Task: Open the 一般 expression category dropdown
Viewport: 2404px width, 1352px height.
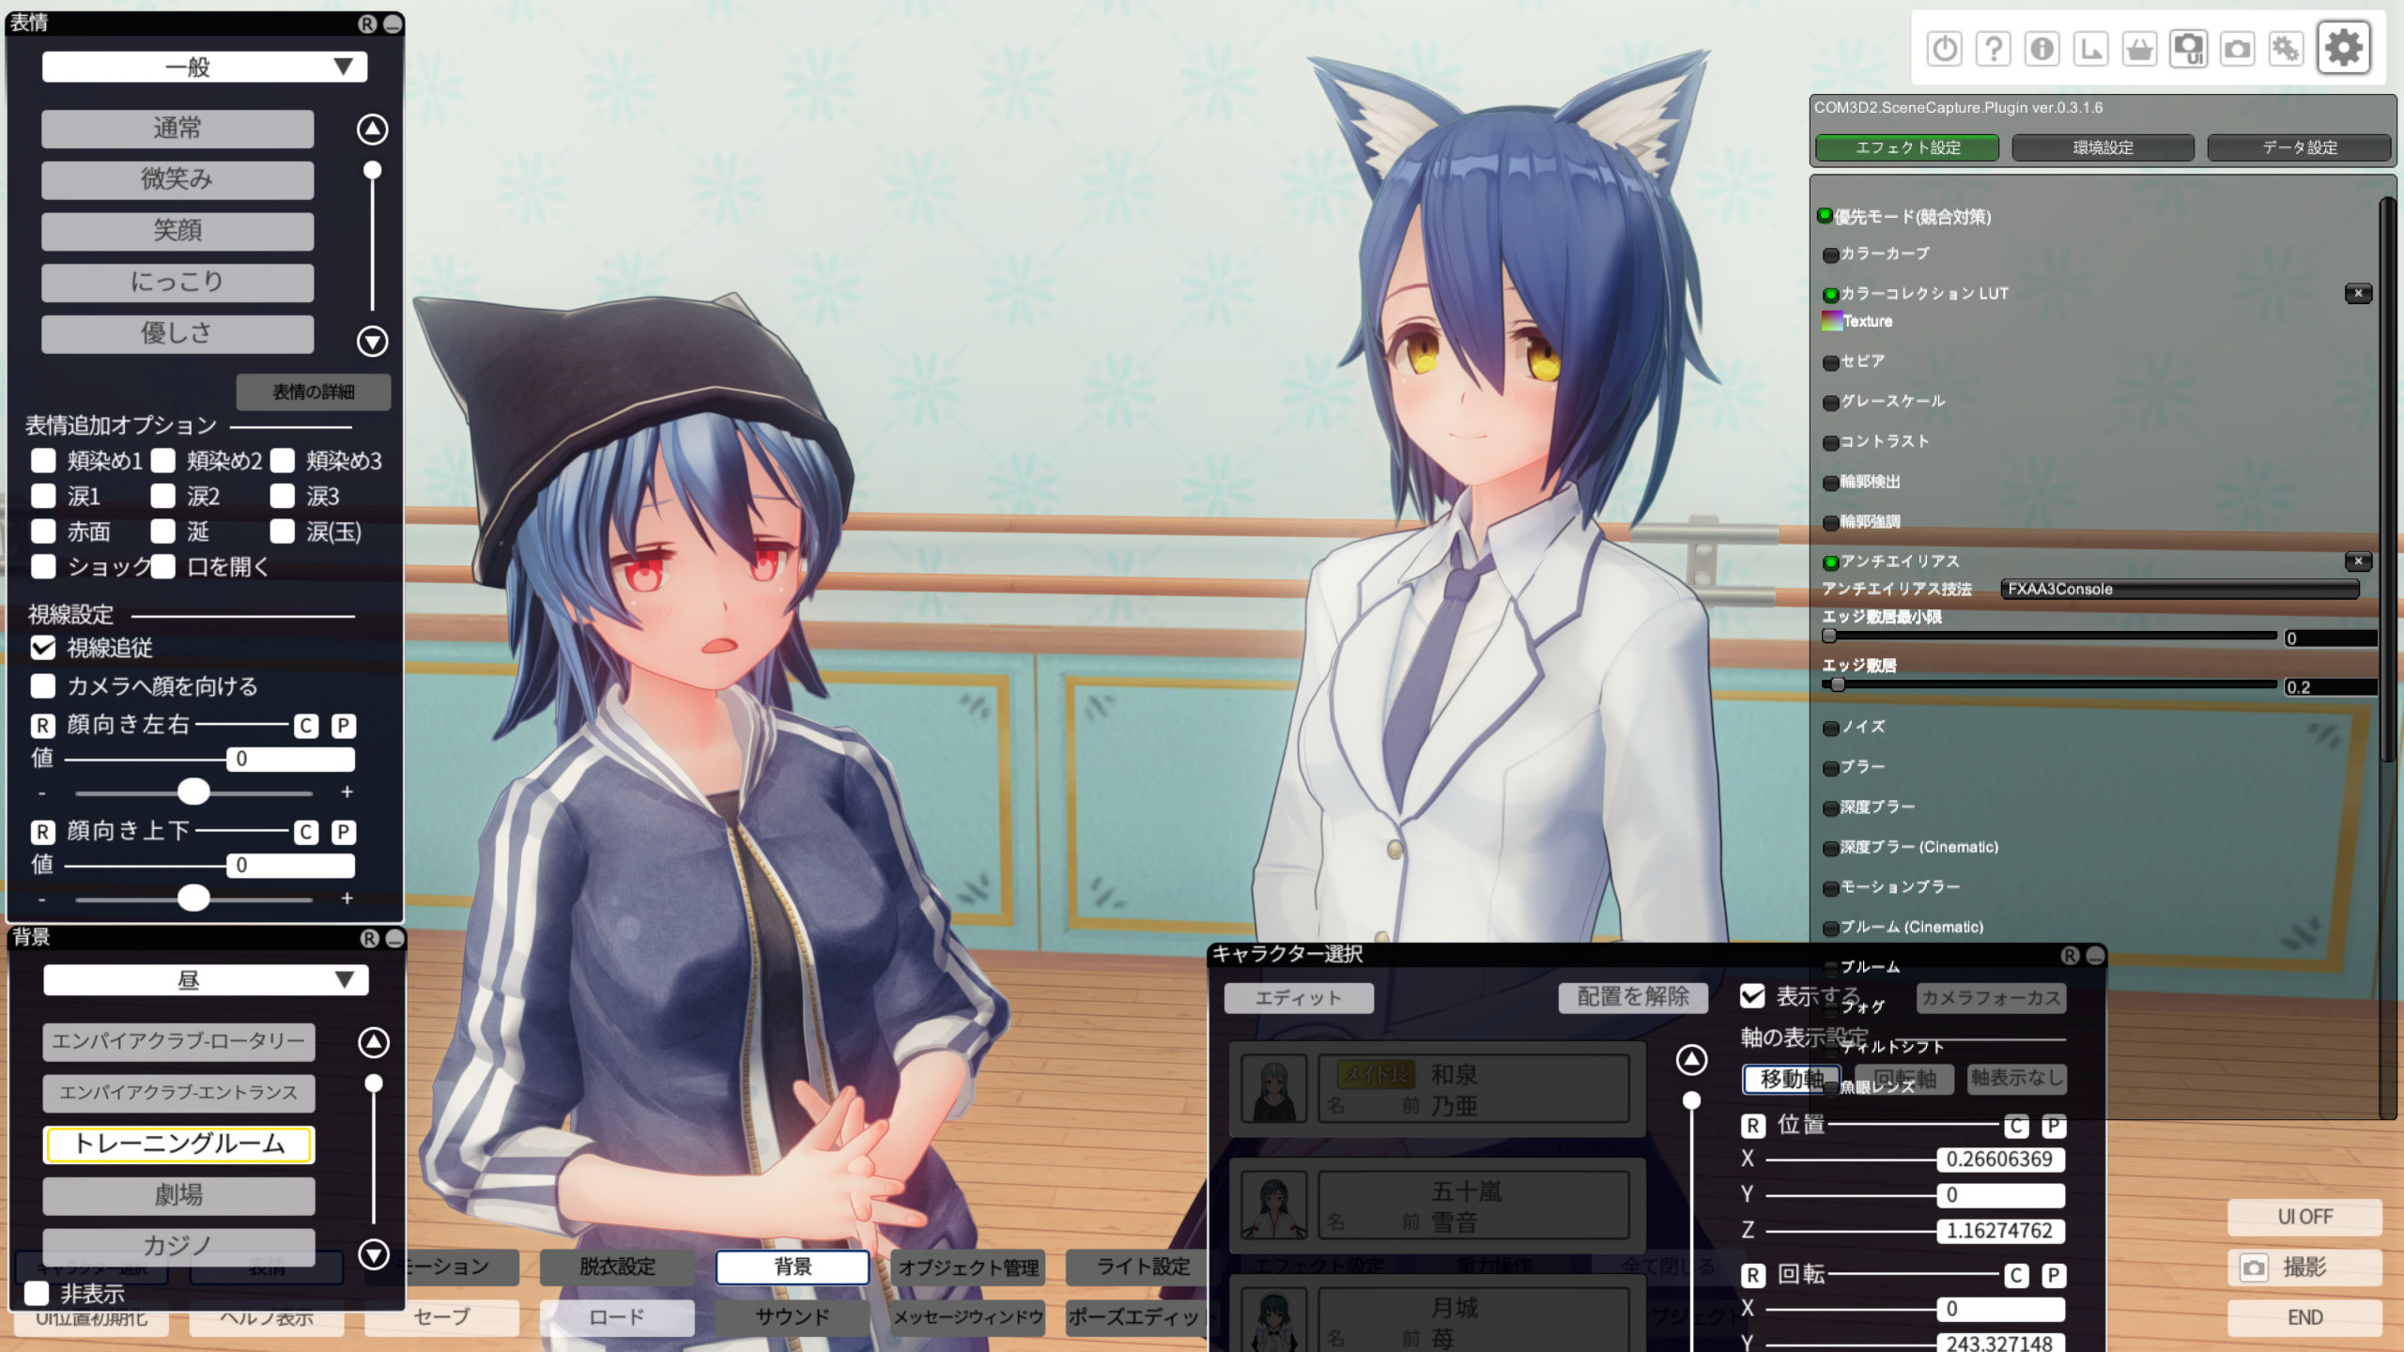Action: [x=205, y=67]
